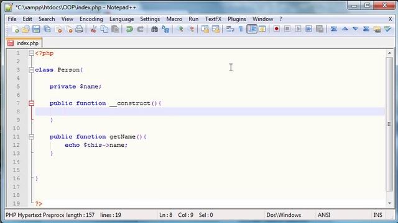Click the vertical scrollbar down arrow
The height and width of the screenshot is (223, 398).
[x=389, y=203]
